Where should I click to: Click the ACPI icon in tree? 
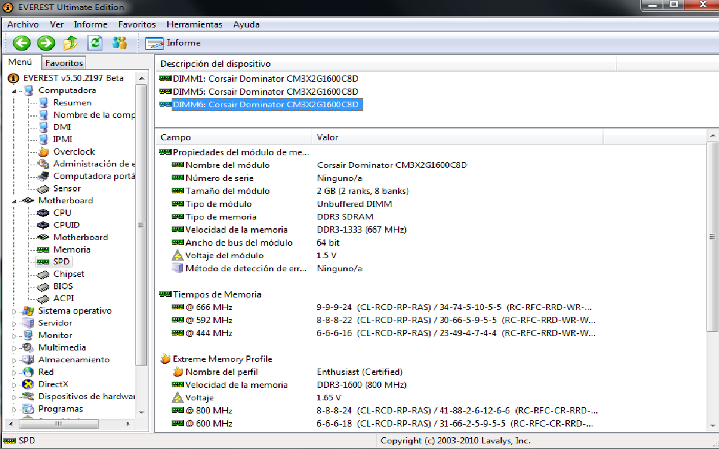click(x=43, y=298)
